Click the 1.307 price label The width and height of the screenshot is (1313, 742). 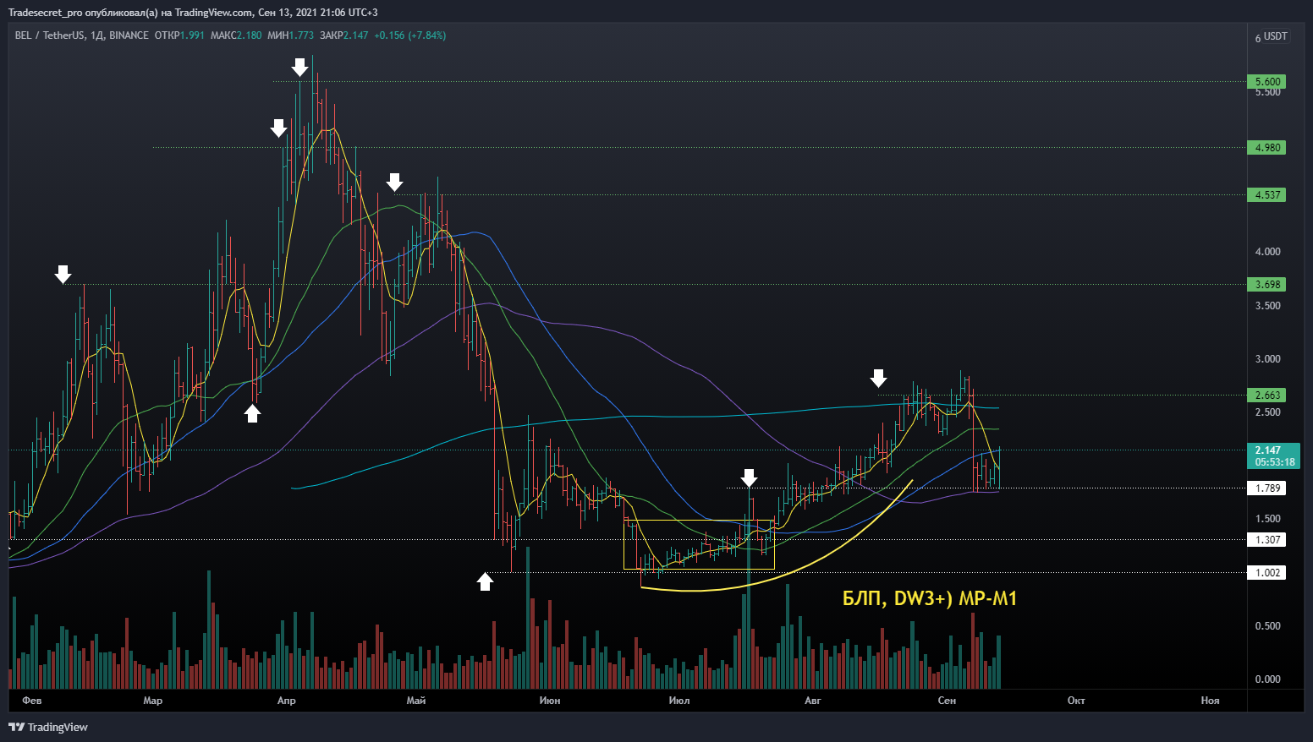pyautogui.click(x=1266, y=540)
